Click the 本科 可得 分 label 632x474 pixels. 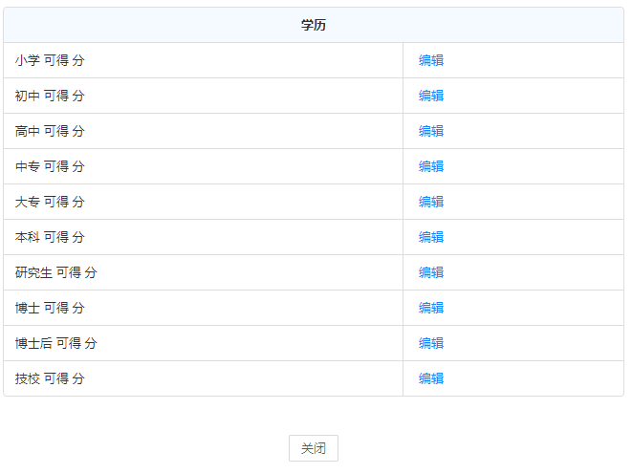[50, 237]
